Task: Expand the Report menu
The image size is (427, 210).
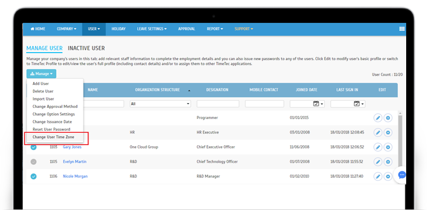Action: pyautogui.click(x=215, y=29)
